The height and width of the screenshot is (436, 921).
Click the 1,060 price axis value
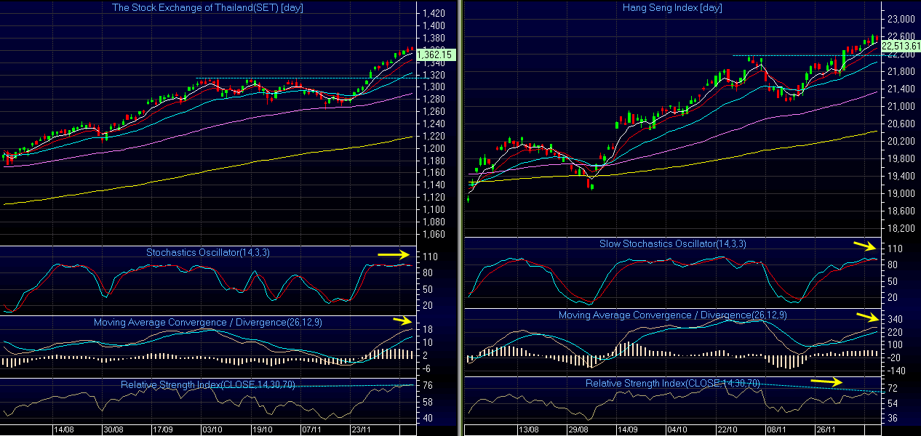(x=434, y=235)
